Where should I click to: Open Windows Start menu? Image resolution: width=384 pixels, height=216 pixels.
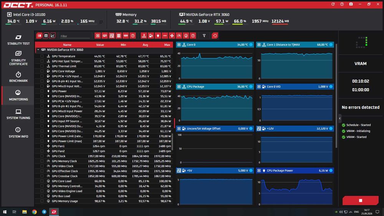point(5,212)
